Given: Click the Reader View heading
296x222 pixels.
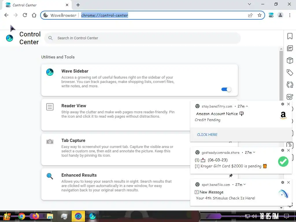Looking at the screenshot, I should click(x=74, y=106).
